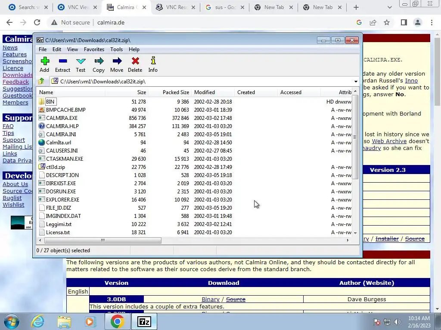Select the BIN folder icon
This screenshot has height=330, width=441.
coord(42,101)
